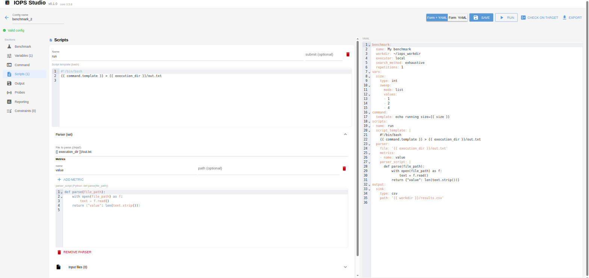Fold YAML line 32 output block
Viewport: 589px width, 278px height.
tap(369, 185)
